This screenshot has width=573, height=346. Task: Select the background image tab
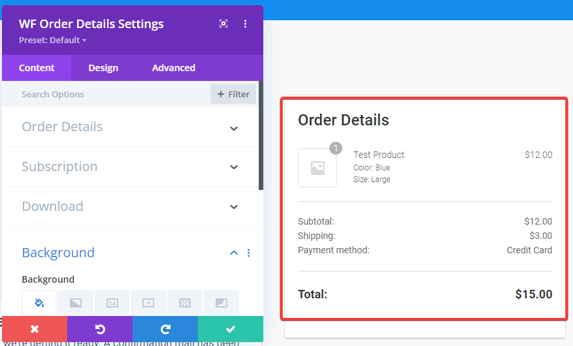point(112,302)
